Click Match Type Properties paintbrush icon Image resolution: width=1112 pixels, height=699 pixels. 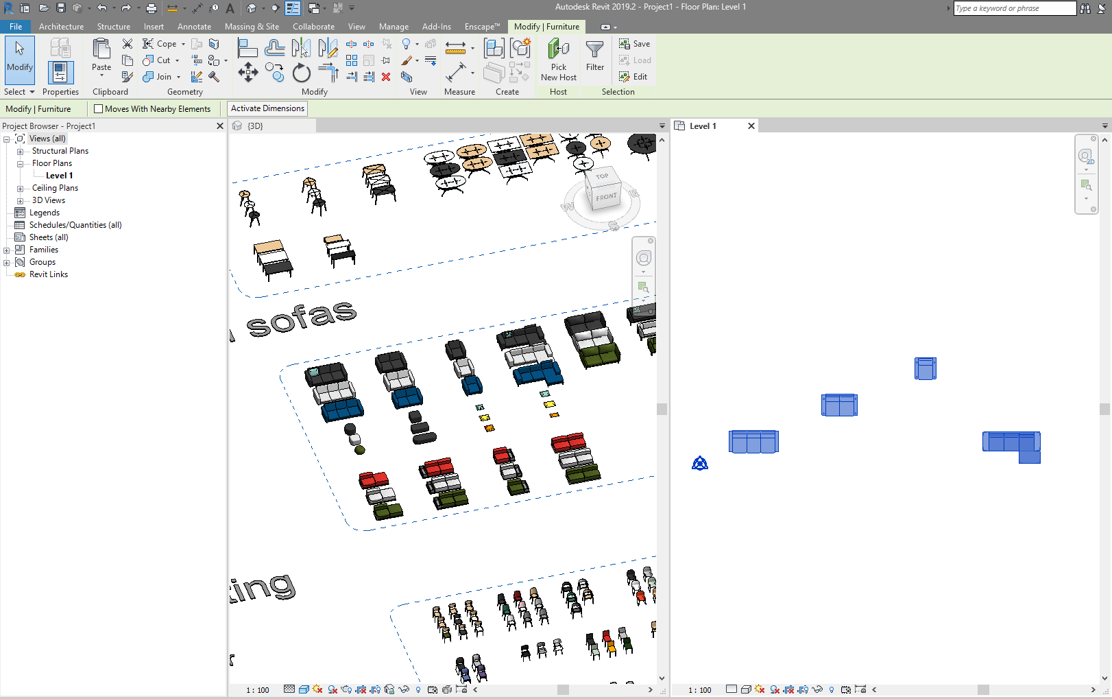[128, 76]
